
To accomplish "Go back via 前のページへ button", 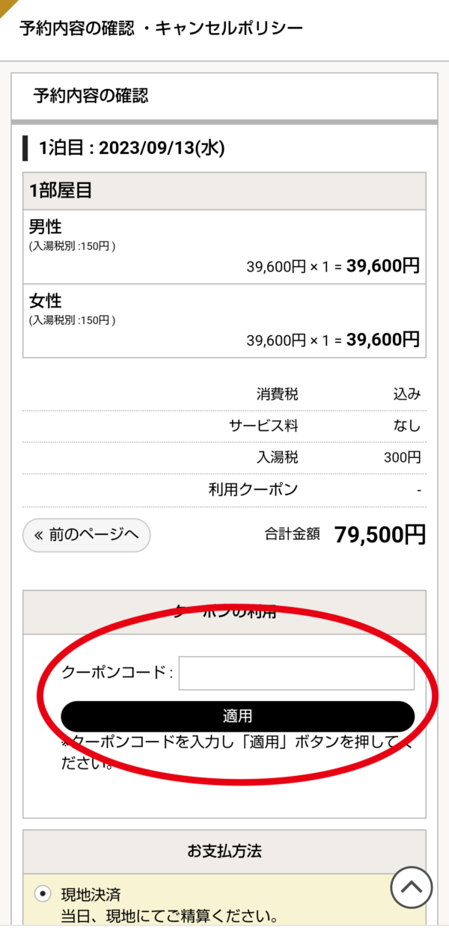I will pos(87,535).
